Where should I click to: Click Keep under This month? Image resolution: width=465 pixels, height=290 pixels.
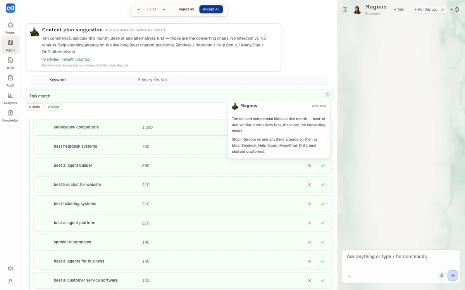pyautogui.click(x=53, y=107)
